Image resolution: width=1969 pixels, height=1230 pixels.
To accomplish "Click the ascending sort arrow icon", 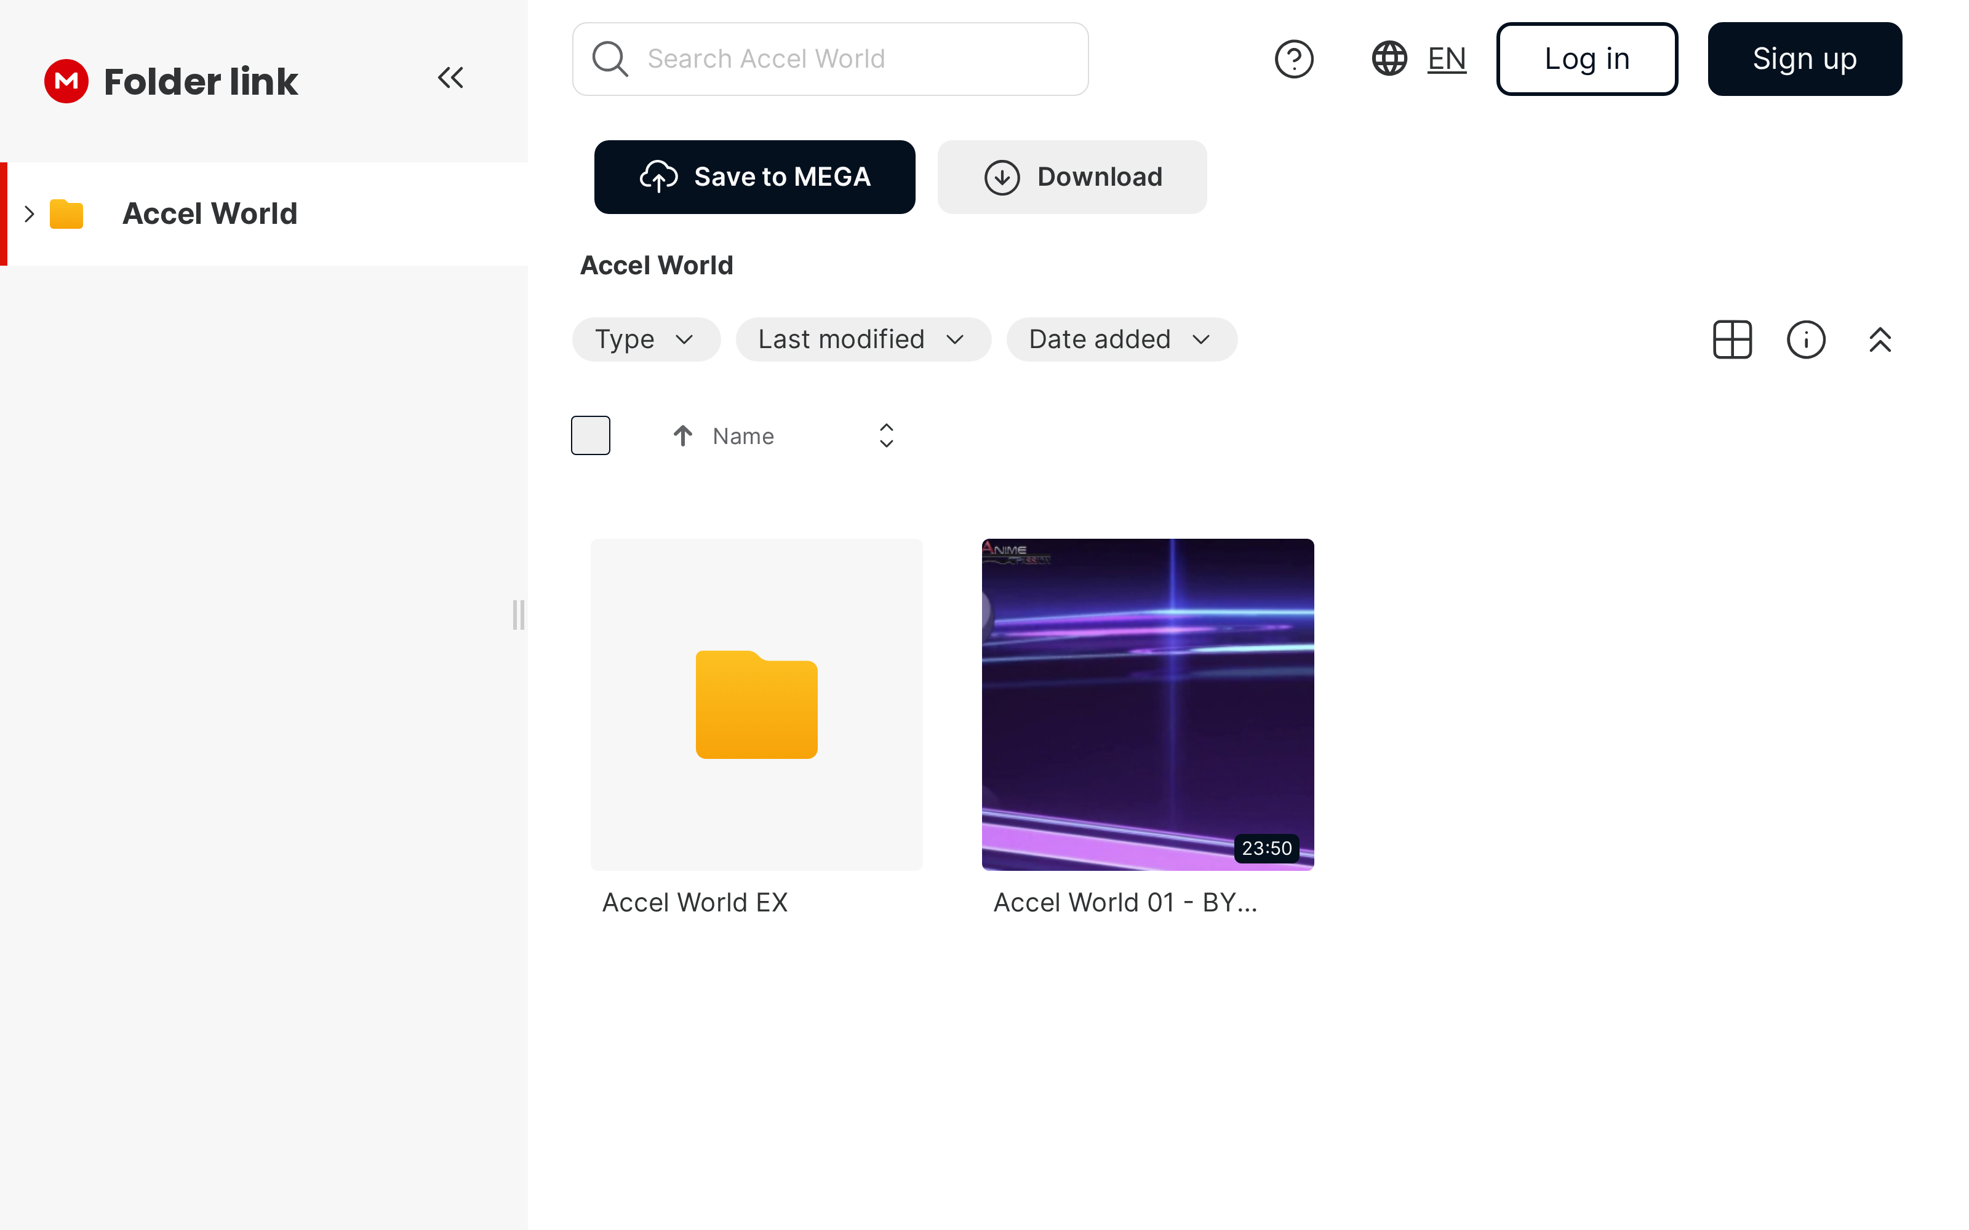I will point(682,436).
